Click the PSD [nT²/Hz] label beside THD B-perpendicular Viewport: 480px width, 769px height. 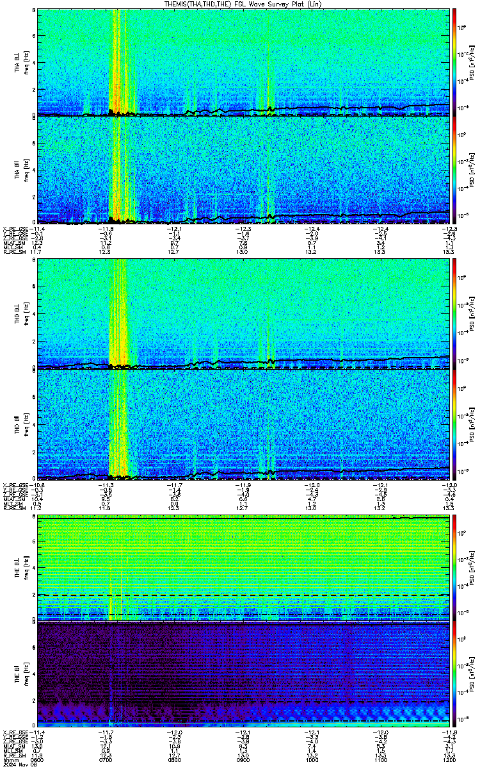coord(471,313)
